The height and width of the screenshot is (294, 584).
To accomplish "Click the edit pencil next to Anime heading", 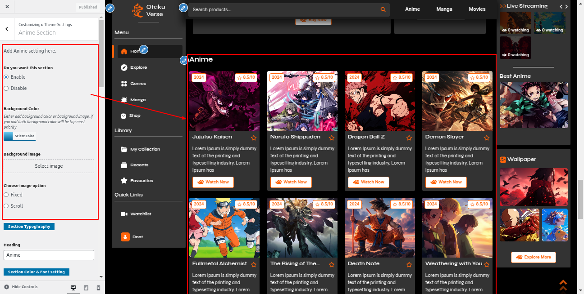I will (184, 60).
